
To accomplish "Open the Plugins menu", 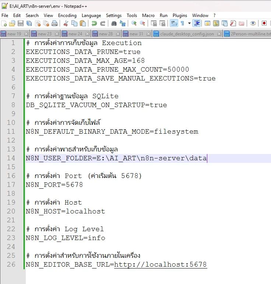I will (x=180, y=16).
